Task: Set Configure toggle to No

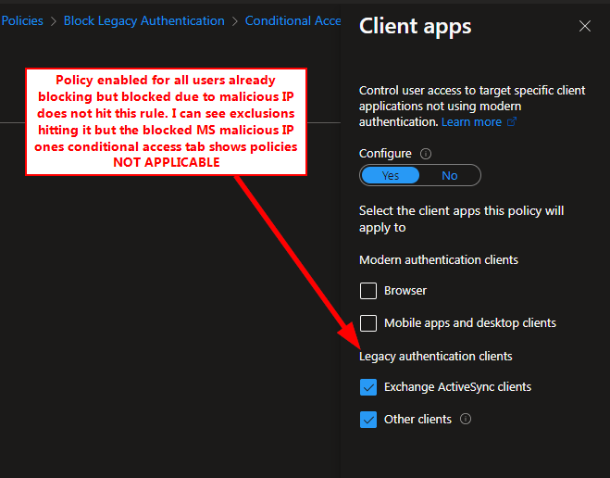Action: pos(449,176)
